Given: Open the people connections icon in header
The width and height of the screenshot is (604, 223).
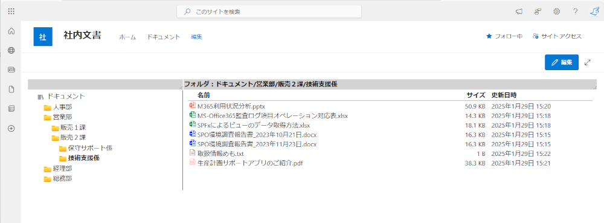Looking at the screenshot, I should coord(538,11).
